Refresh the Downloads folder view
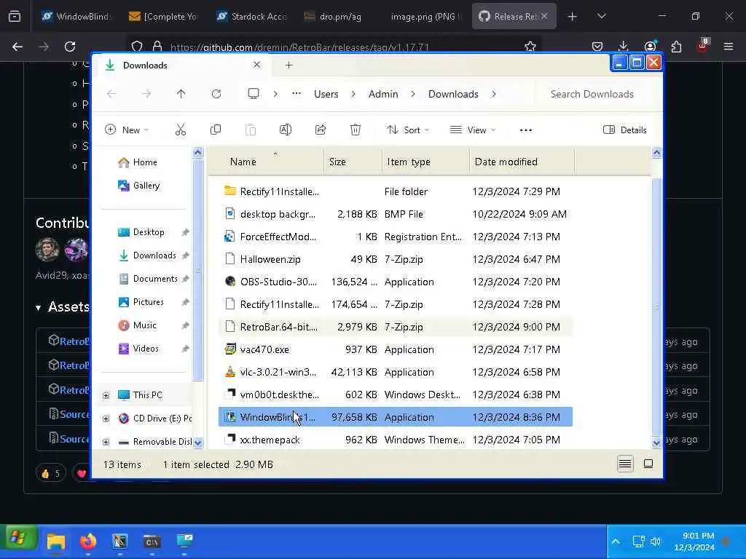Screen dimensions: 746x559 216,94
